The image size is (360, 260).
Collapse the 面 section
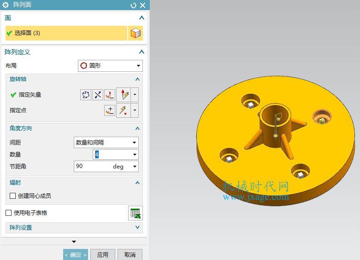coord(142,17)
